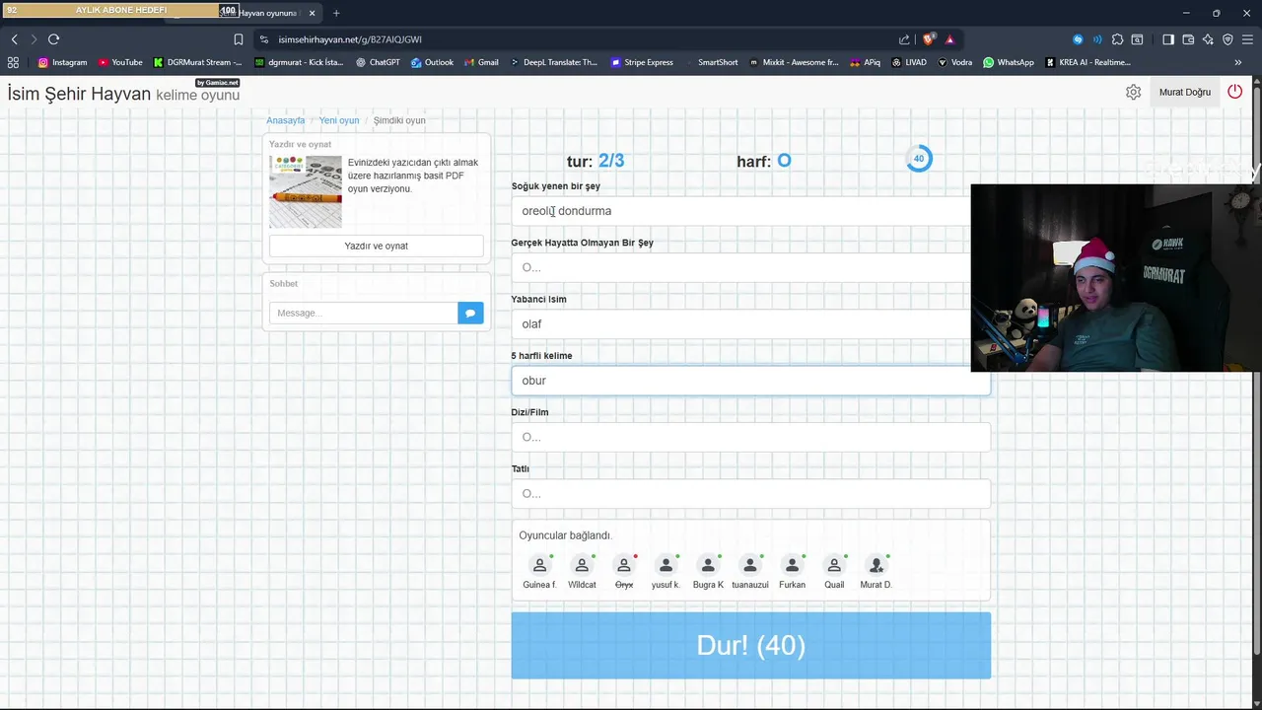This screenshot has width=1262, height=710.
Task: Click Quail player avatar
Action: click(834, 565)
